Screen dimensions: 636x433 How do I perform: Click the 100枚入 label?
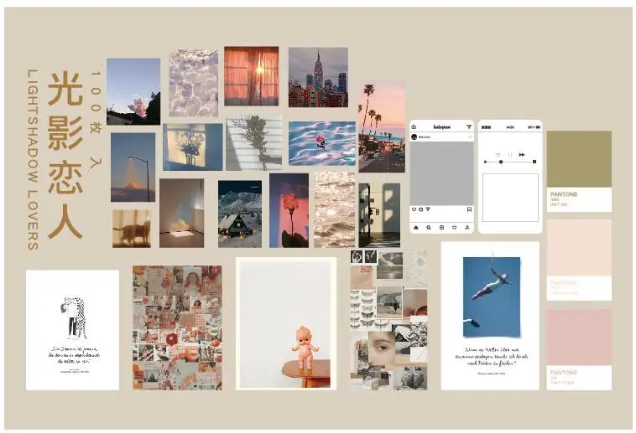(95, 120)
